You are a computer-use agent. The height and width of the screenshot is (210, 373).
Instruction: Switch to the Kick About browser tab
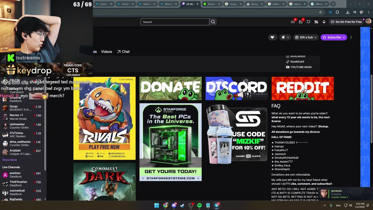pyautogui.click(x=212, y=4)
